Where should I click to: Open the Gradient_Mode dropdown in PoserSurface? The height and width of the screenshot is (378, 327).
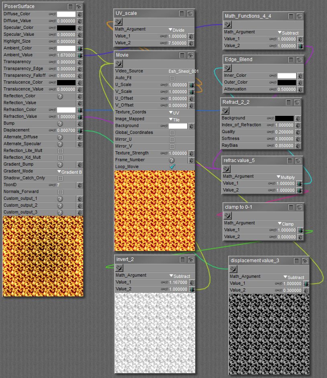click(70, 172)
